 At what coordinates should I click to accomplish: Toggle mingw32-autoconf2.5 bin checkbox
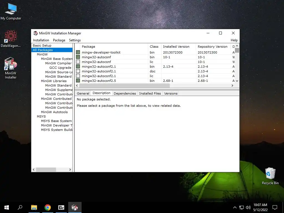coord(78,80)
